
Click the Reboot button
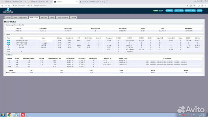coord(200,11)
